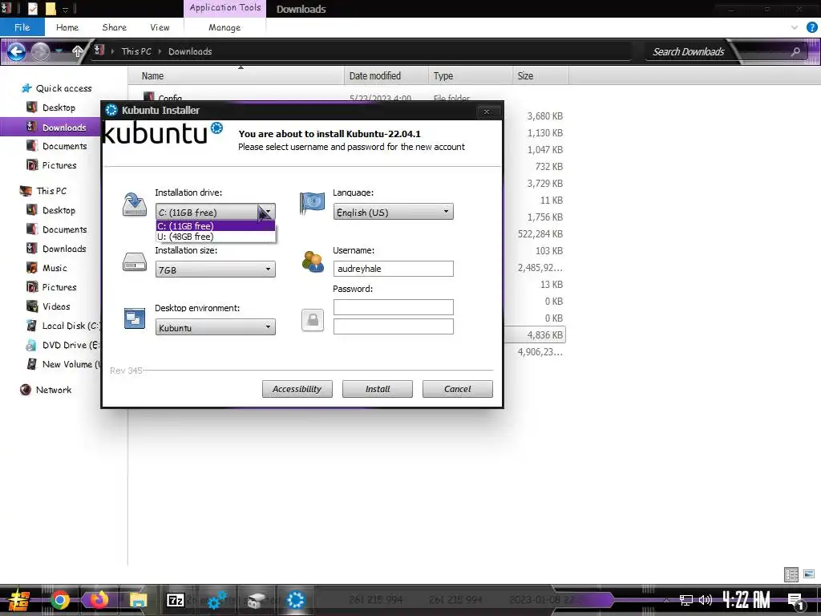Select U: (48GB free) in drive list
821x616 pixels.
point(215,237)
